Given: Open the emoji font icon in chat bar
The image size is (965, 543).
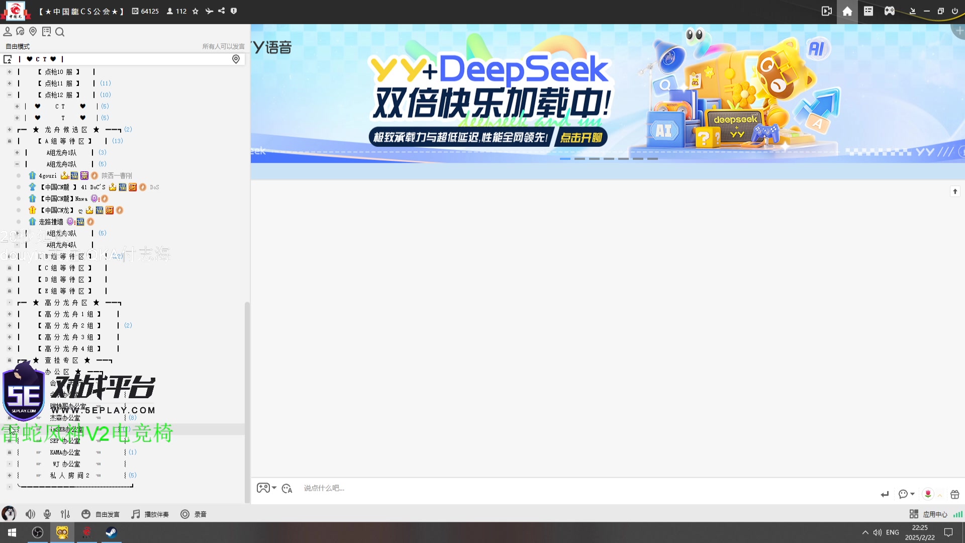Looking at the screenshot, I should tap(287, 489).
